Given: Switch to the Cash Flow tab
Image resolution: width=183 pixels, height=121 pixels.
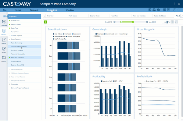Looking at the screenshot, I should (x=120, y=16).
